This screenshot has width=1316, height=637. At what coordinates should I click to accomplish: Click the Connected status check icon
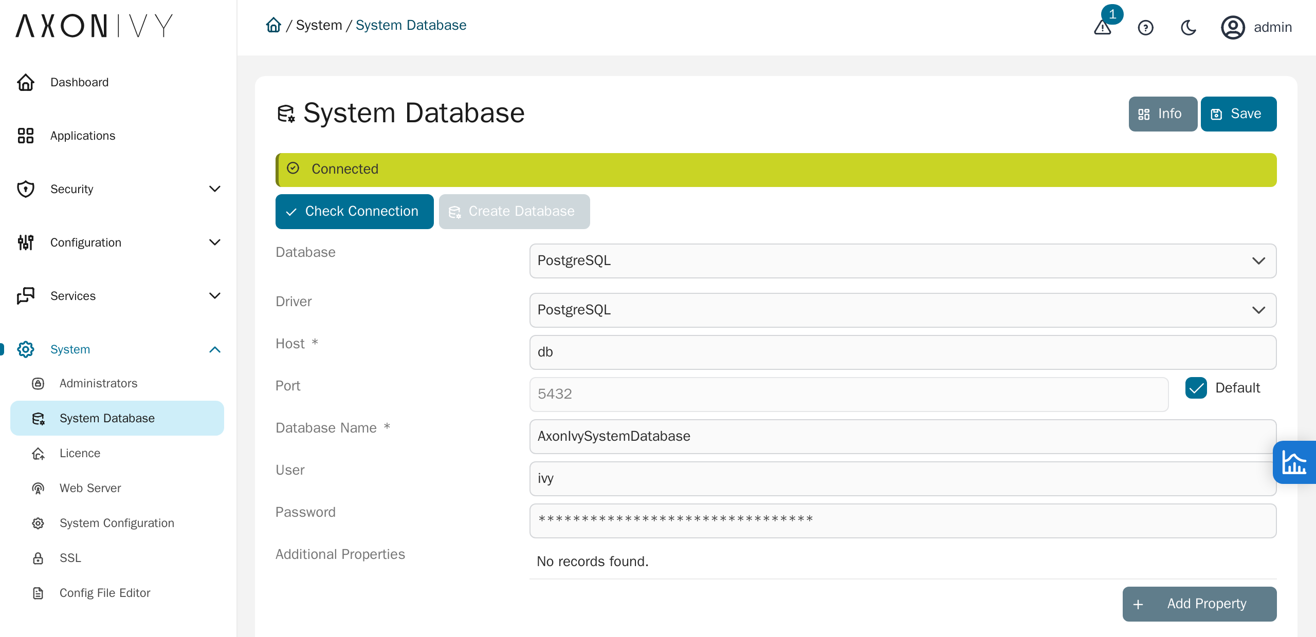[293, 168]
